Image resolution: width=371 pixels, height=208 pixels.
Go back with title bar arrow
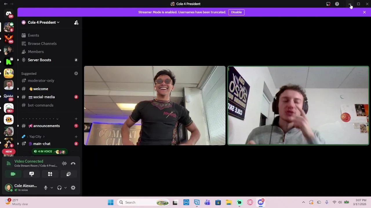[x=6, y=4]
